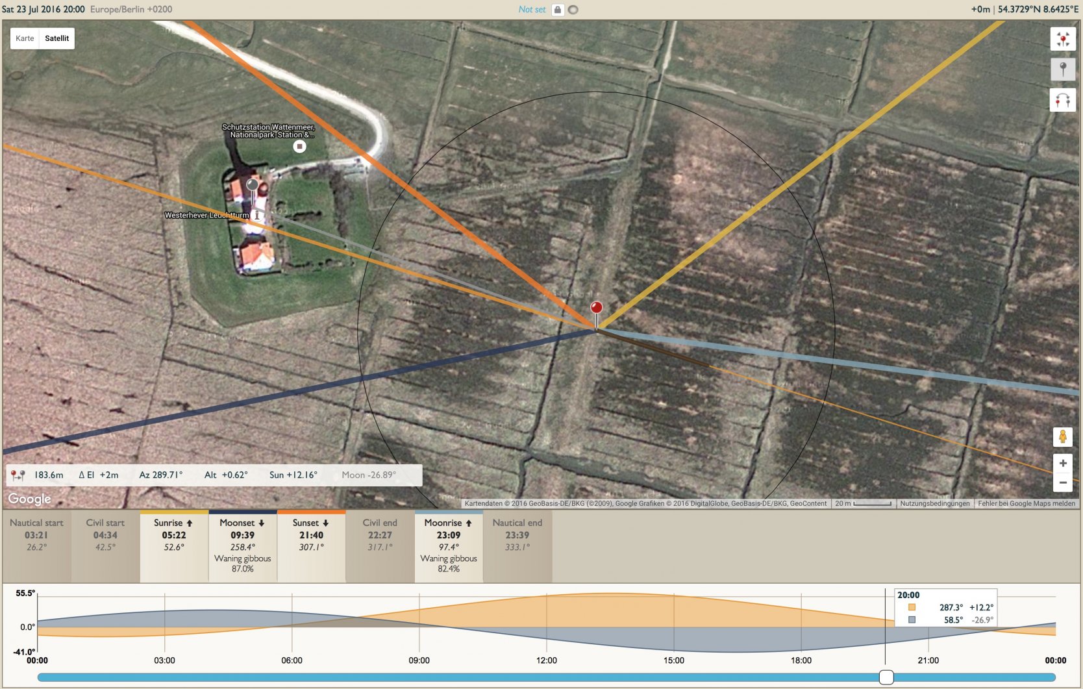Open the Europe/Berlin timezone selector

(131, 9)
